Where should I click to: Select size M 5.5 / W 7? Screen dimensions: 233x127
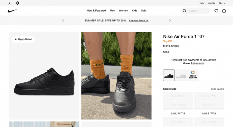point(209,105)
